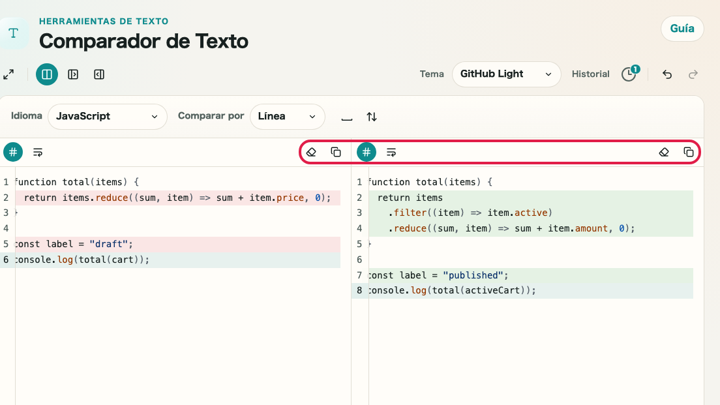
Task: Click left editor first line function total(items)
Action: tap(177, 183)
